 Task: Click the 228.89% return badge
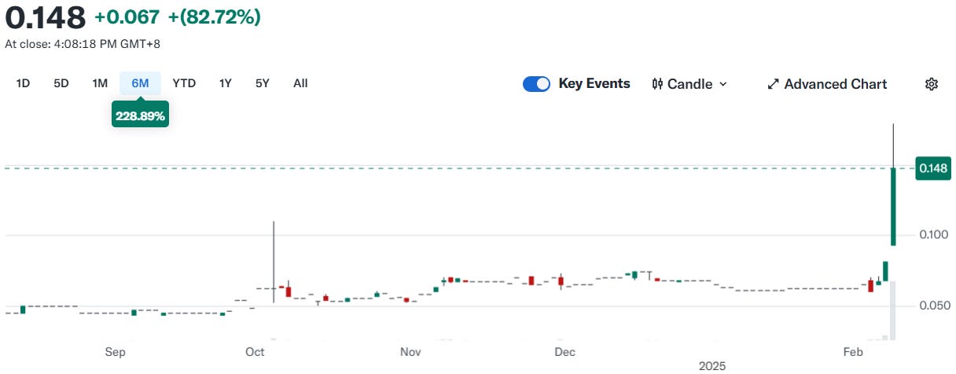coord(140,115)
